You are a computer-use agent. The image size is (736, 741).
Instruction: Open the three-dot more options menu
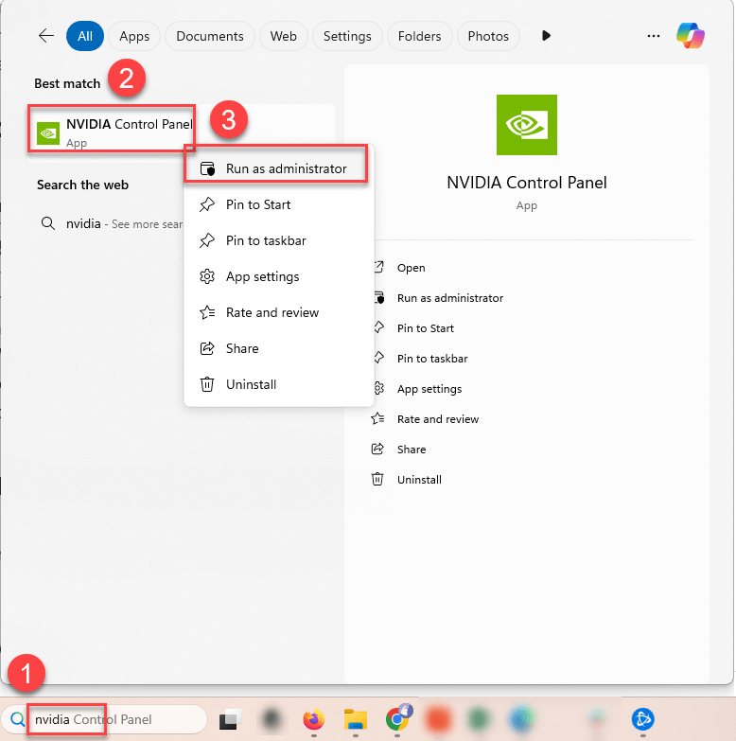click(x=653, y=36)
